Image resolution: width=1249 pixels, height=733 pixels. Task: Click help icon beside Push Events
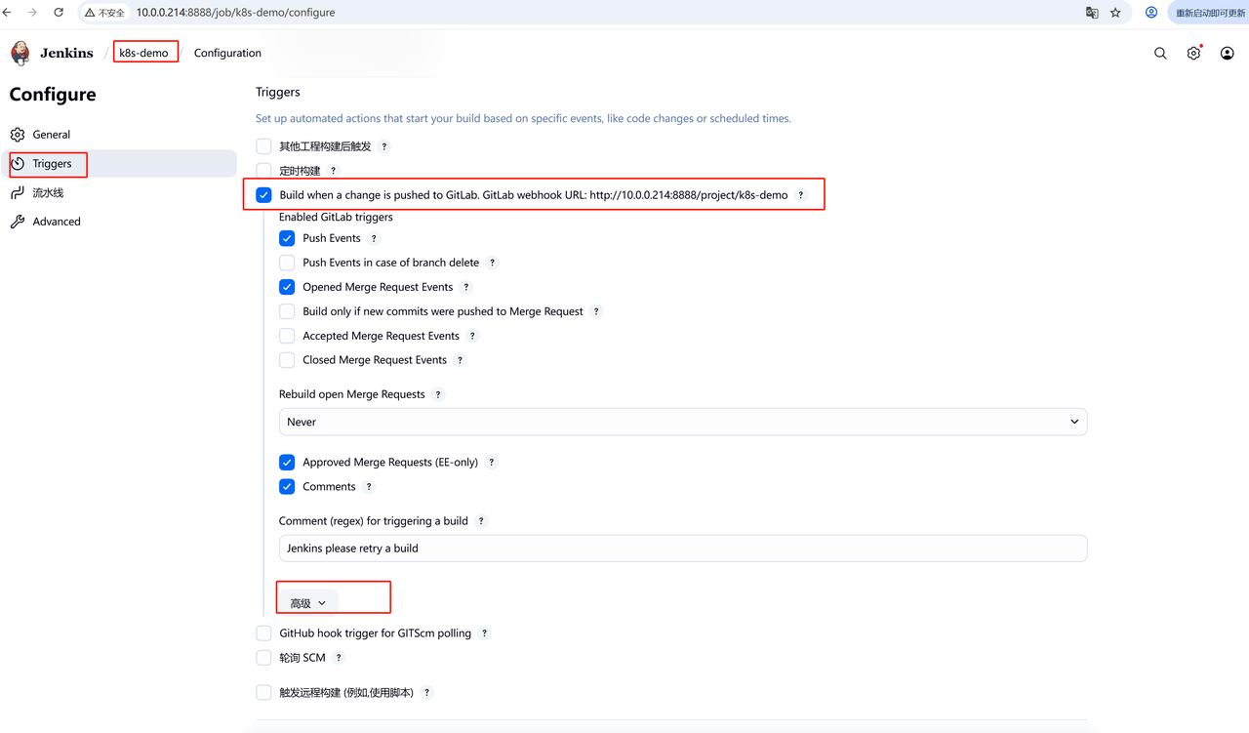point(374,238)
